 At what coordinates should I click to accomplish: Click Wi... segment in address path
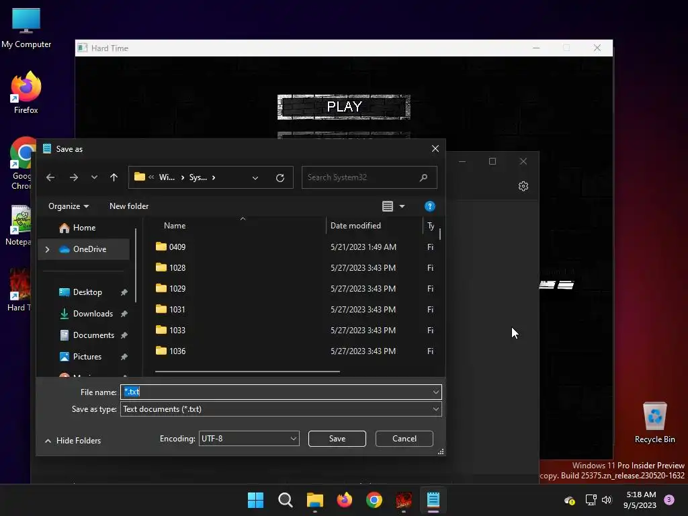pyautogui.click(x=167, y=177)
